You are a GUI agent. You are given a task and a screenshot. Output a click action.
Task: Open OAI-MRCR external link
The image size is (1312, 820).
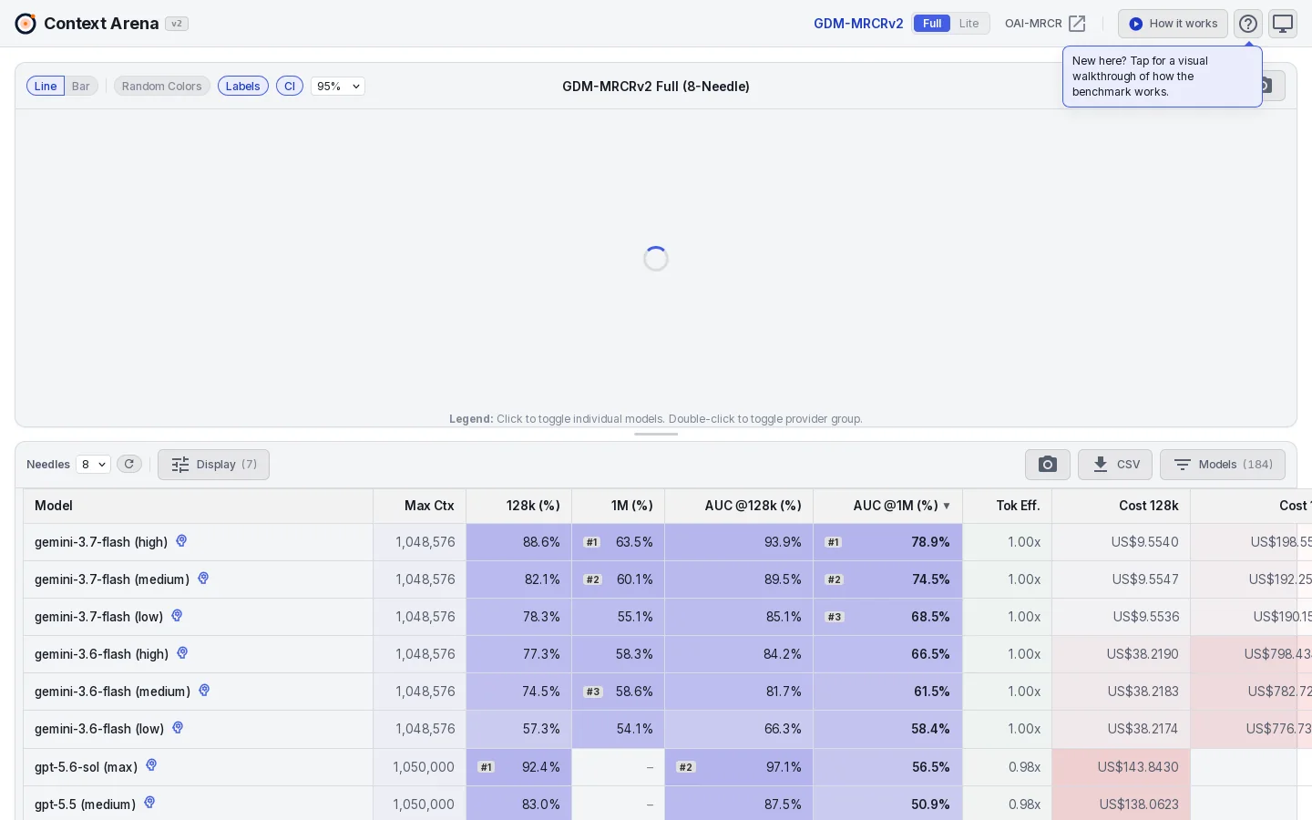pos(1045,24)
